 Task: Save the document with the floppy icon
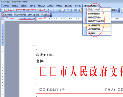(x=11, y=10)
